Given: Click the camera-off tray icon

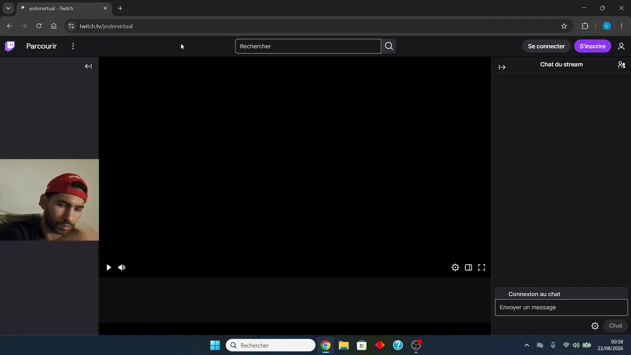Looking at the screenshot, I should point(540,345).
